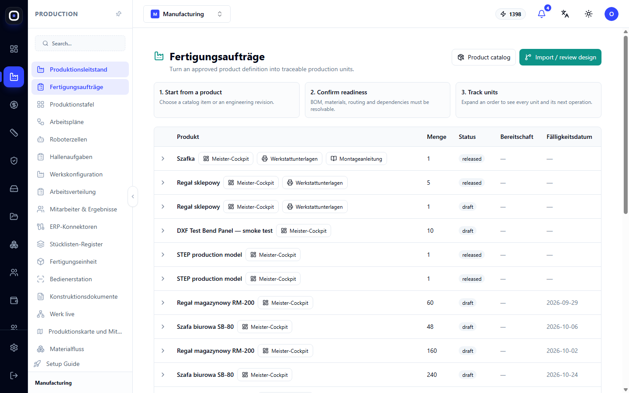Viewport: 629px width, 393px height.
Task: Open the shield check icon in left rail
Action: (x=14, y=161)
